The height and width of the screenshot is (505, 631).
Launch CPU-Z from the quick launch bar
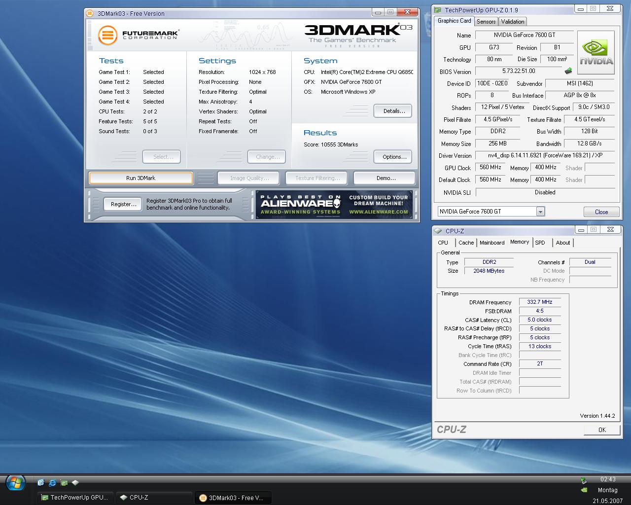click(x=75, y=483)
